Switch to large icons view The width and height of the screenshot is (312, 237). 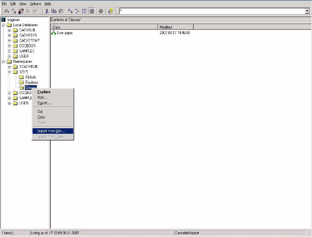(70, 11)
